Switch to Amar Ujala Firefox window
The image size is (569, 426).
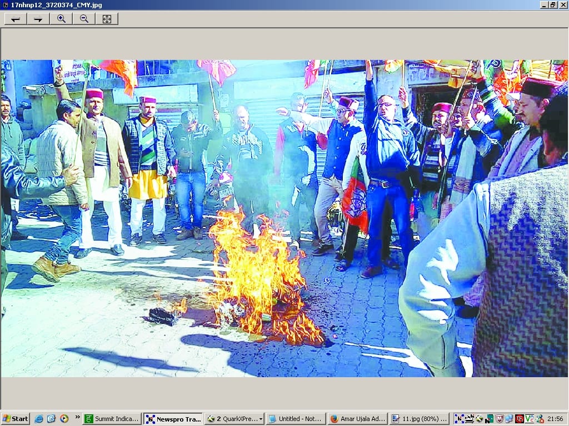tap(357, 419)
